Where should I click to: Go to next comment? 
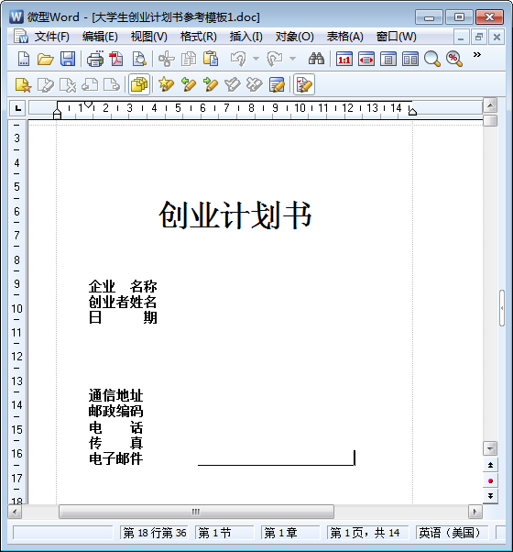(112, 85)
